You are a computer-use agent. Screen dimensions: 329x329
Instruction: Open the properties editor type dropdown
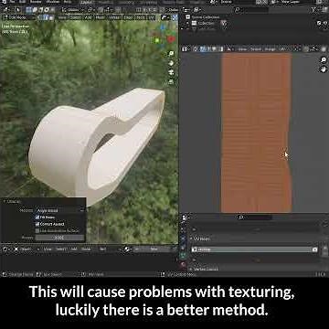(x=186, y=218)
